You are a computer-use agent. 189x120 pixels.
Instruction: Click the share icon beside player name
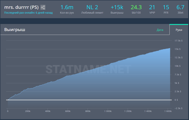[43, 7]
